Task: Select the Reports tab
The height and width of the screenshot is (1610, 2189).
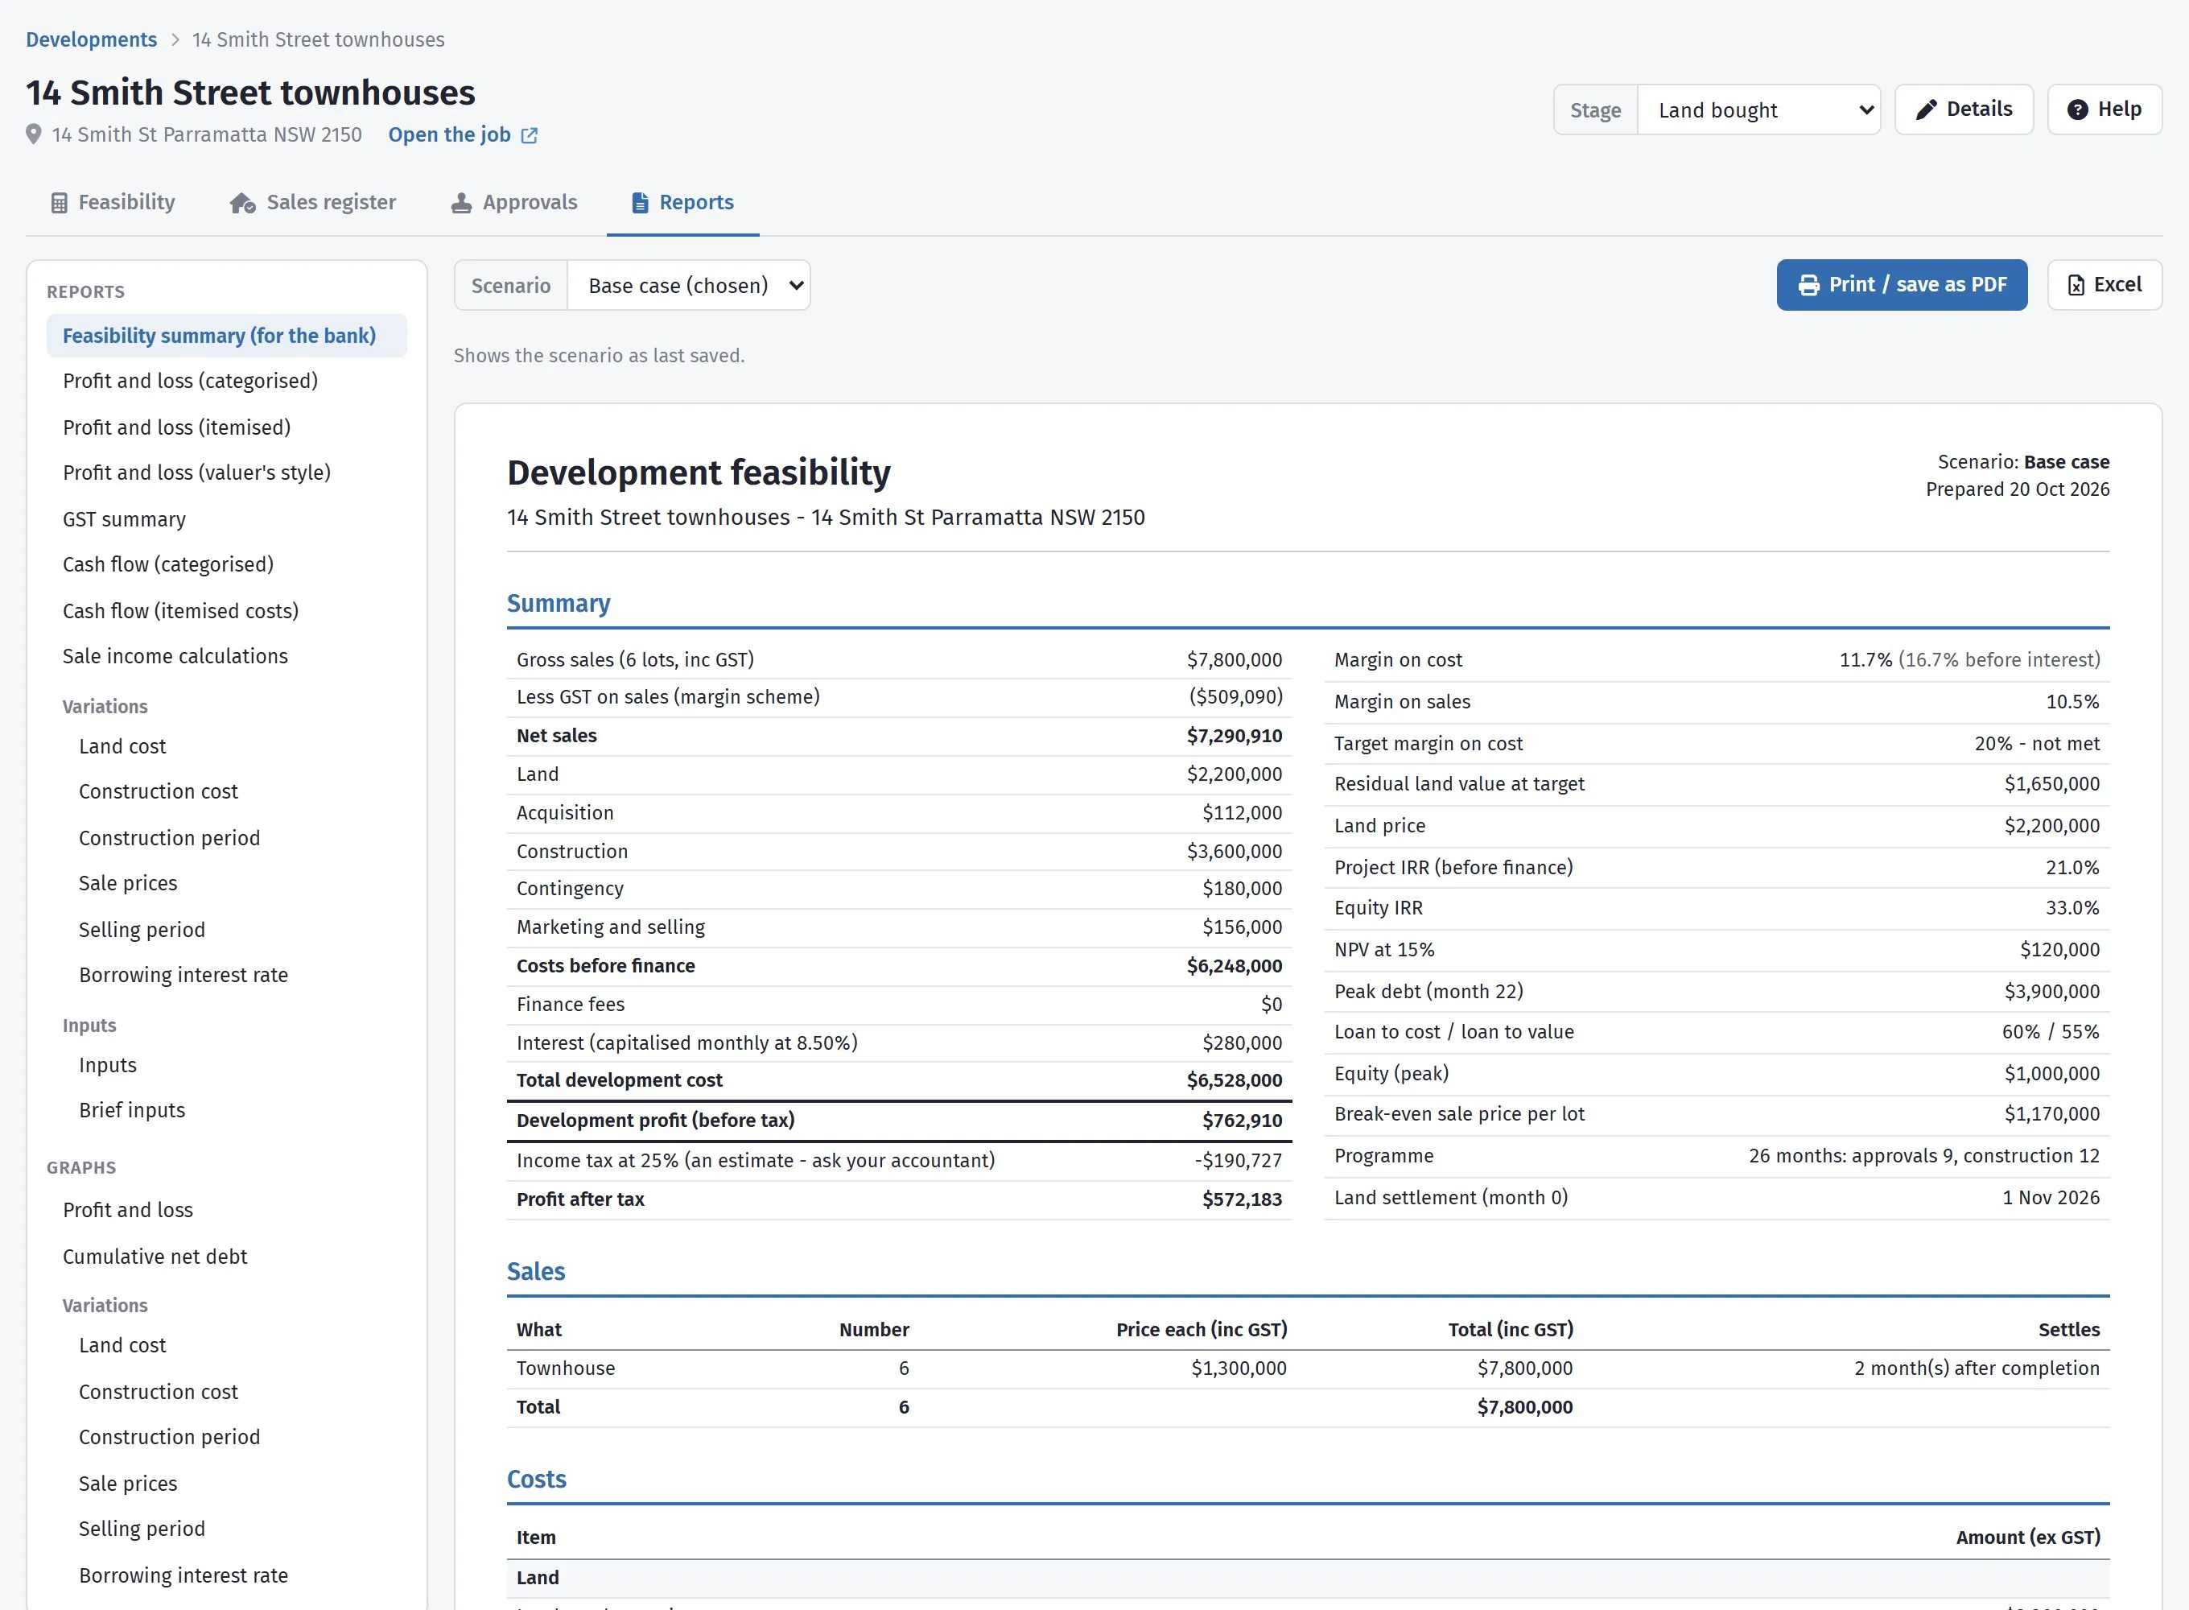Action: (683, 203)
